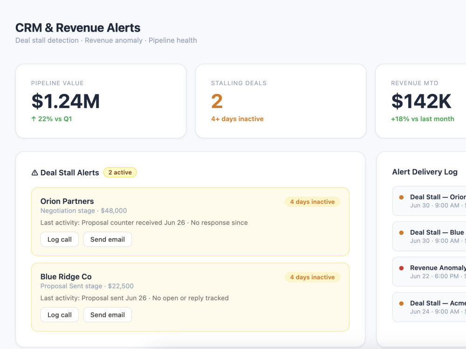Click the CRM & Revenue Alerts title

point(78,27)
